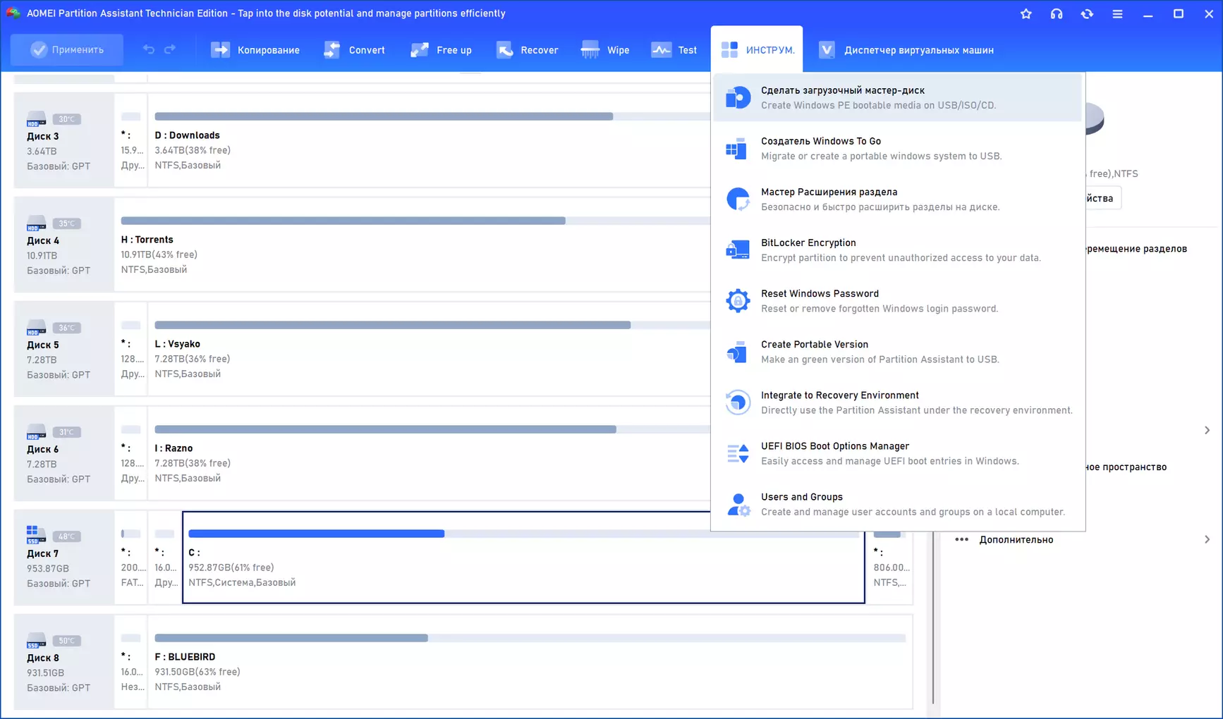Click the Дополнительно three-dots icon

click(x=961, y=539)
